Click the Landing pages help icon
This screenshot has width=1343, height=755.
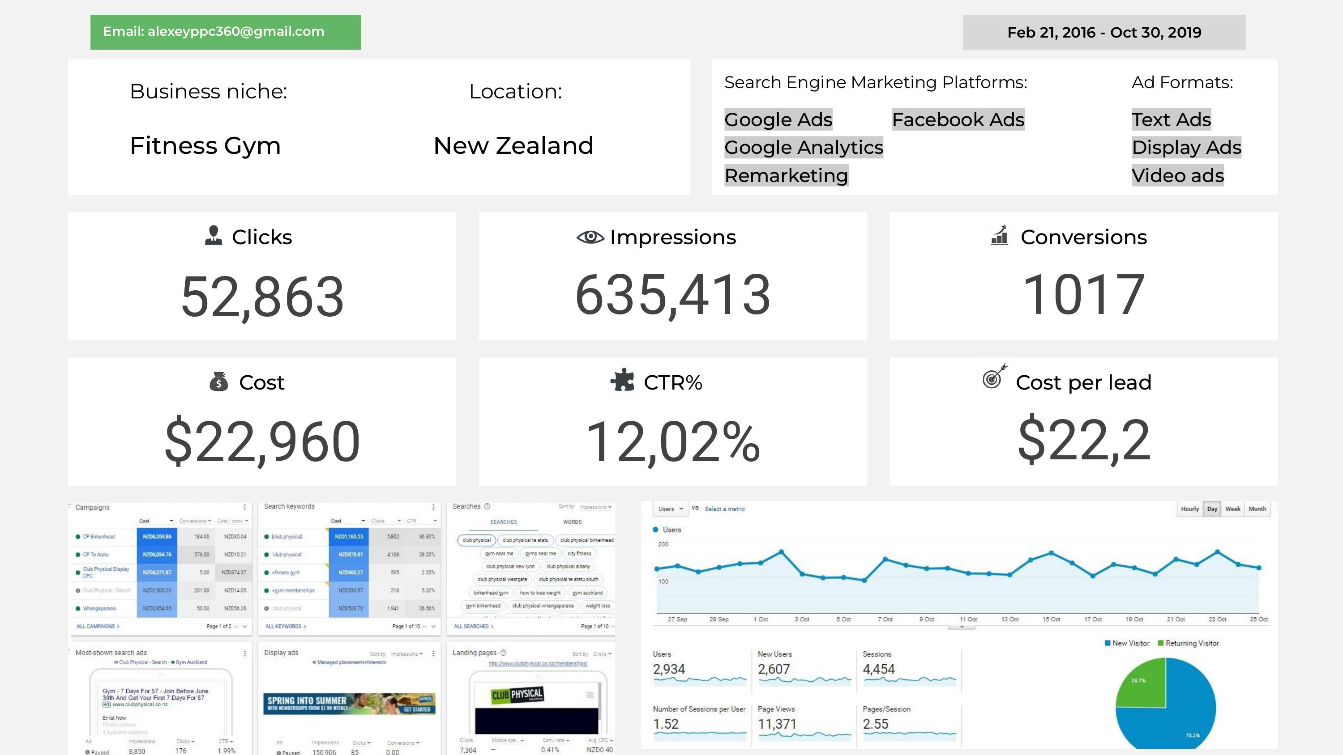click(504, 653)
